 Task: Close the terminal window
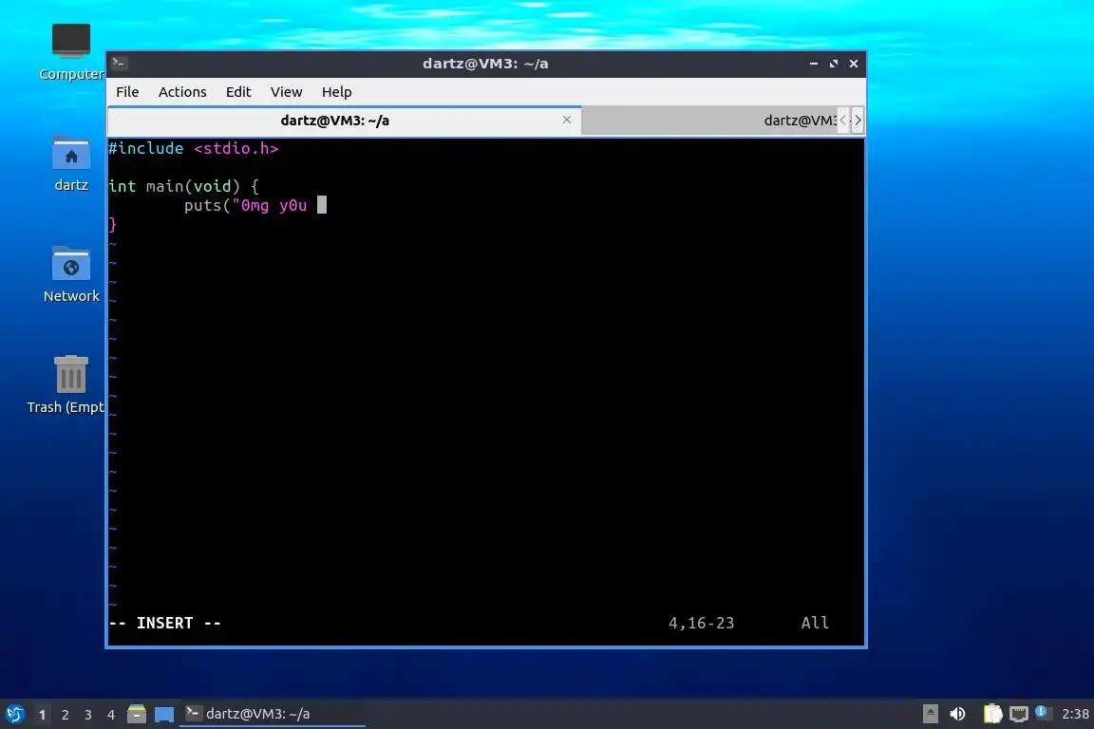854,64
